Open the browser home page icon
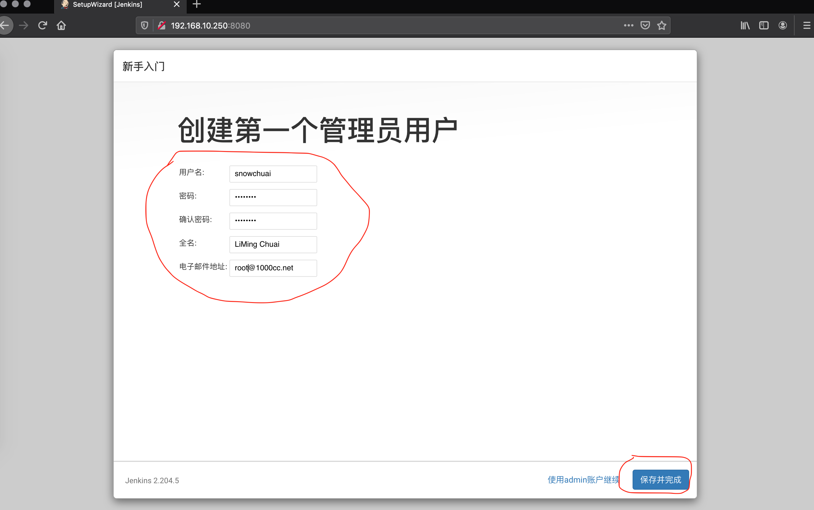The height and width of the screenshot is (510, 814). (x=61, y=25)
